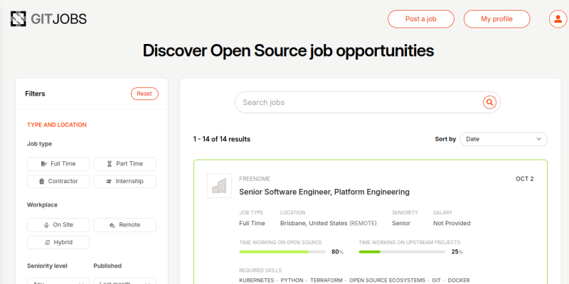Click the Seniority level label
Image resolution: width=569 pixels, height=284 pixels.
47,266
